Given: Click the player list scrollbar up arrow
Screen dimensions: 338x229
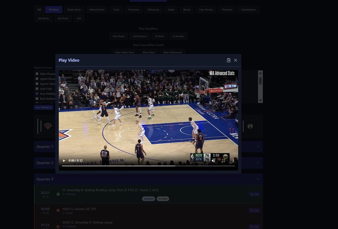Looking at the screenshot, I should coord(260,73).
